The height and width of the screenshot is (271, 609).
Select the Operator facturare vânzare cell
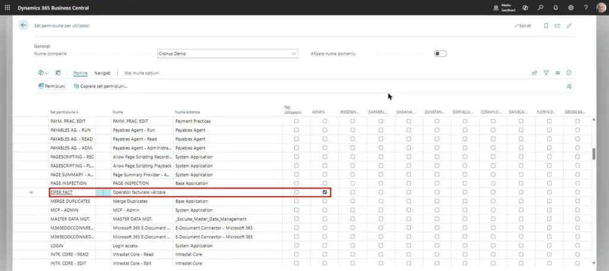point(142,192)
